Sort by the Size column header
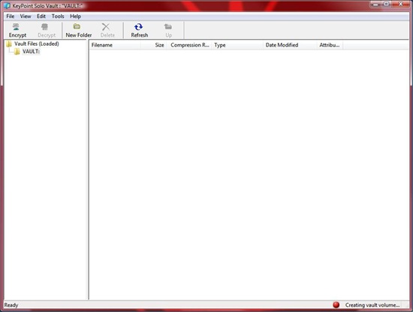This screenshot has width=413, height=312. pyautogui.click(x=153, y=45)
